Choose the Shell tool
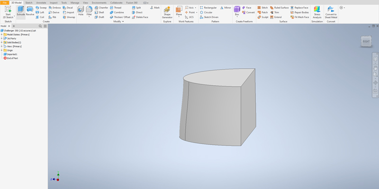379x189 pixels. pyautogui.click(x=99, y=12)
